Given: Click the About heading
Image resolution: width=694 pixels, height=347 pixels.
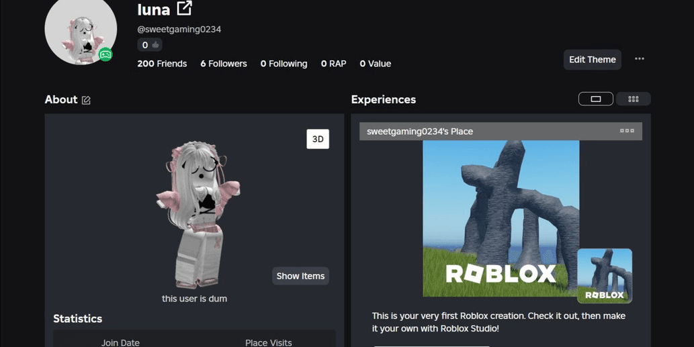Looking at the screenshot, I should click(x=61, y=99).
